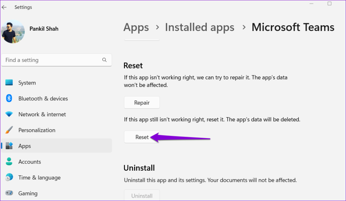Select the System icon in the sidebar
The width and height of the screenshot is (346, 201).
pos(9,82)
